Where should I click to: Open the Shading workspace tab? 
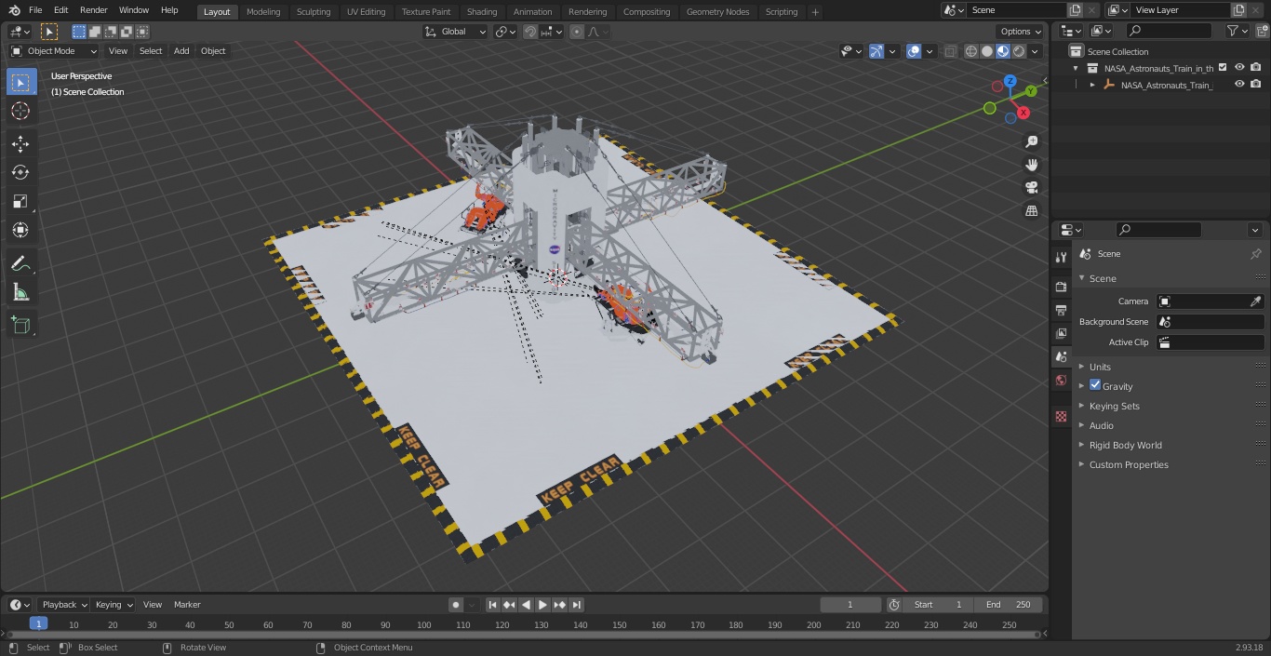coord(482,12)
